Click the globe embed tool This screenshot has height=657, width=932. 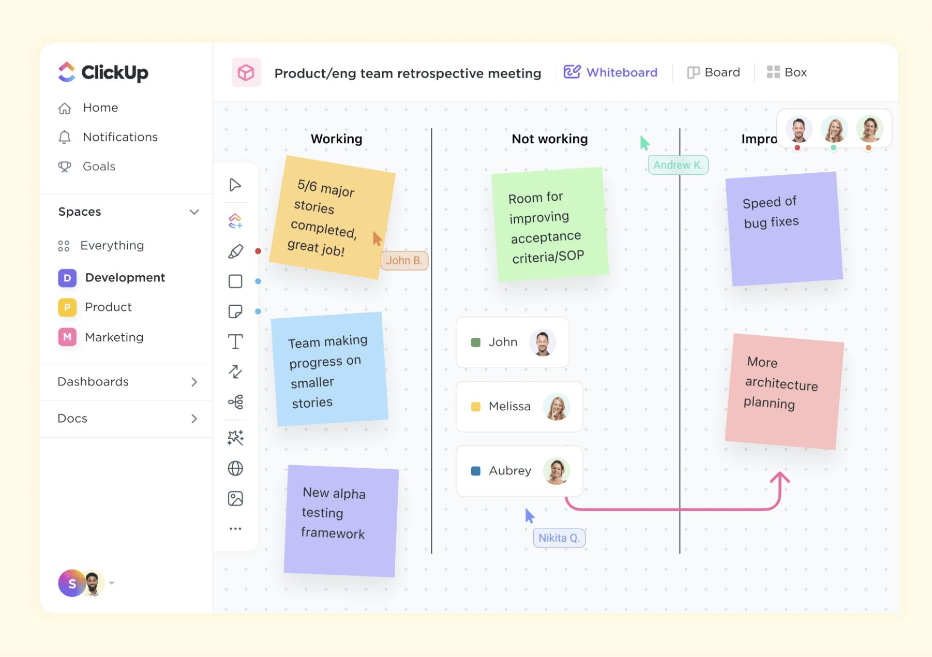[x=235, y=469]
